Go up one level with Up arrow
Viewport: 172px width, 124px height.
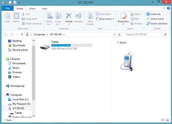click(x=22, y=34)
